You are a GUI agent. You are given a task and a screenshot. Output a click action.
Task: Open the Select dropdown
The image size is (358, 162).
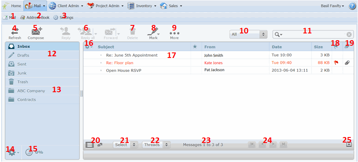point(126,145)
